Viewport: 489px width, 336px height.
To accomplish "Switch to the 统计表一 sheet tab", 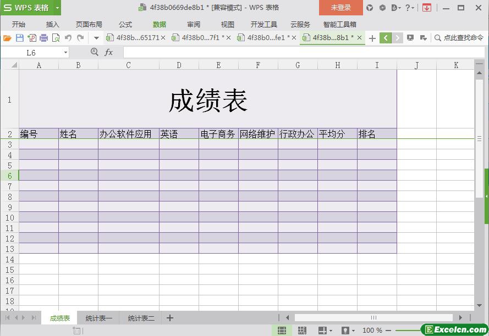I will (98, 318).
